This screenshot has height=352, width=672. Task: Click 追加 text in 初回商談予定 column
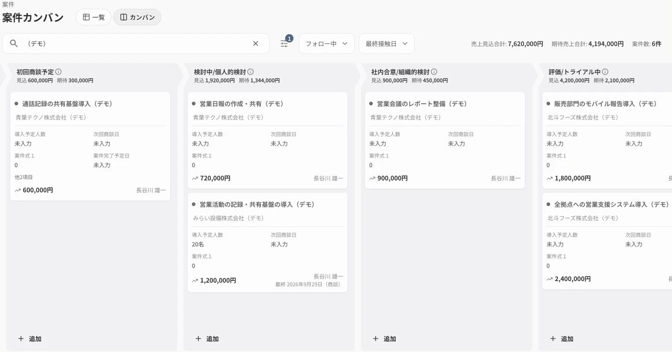coord(35,339)
